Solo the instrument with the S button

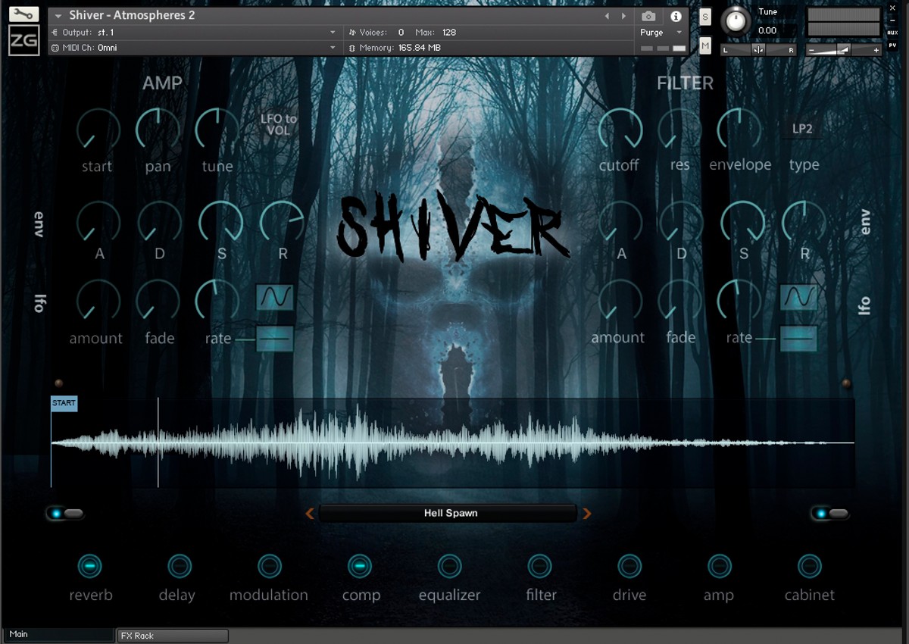pyautogui.click(x=705, y=17)
